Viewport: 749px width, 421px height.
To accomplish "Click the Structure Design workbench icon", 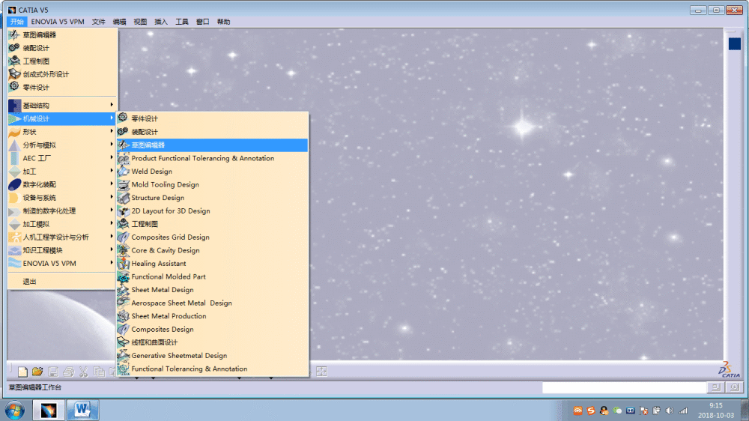I will (x=124, y=197).
